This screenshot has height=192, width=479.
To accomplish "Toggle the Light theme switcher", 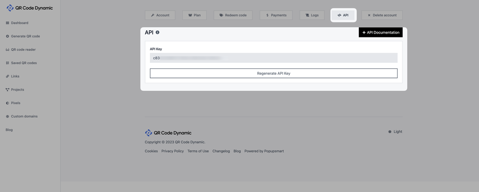I will tap(395, 132).
